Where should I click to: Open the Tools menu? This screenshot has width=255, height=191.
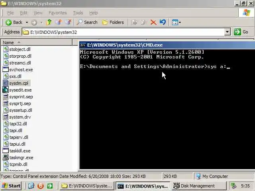pos(78,13)
